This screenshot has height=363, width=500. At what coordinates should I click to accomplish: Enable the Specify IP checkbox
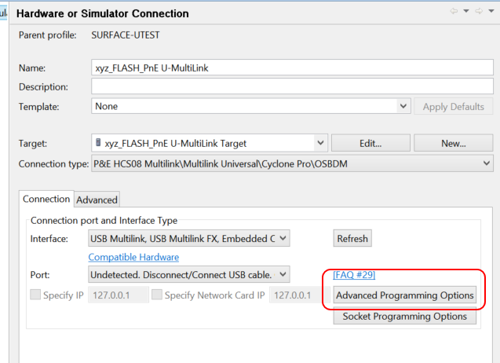(36, 295)
